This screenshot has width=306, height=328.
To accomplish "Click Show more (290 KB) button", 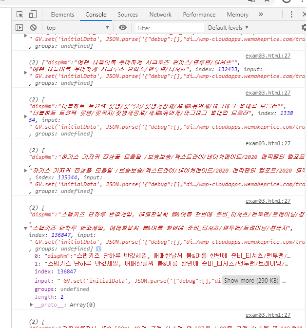I will point(251,281).
